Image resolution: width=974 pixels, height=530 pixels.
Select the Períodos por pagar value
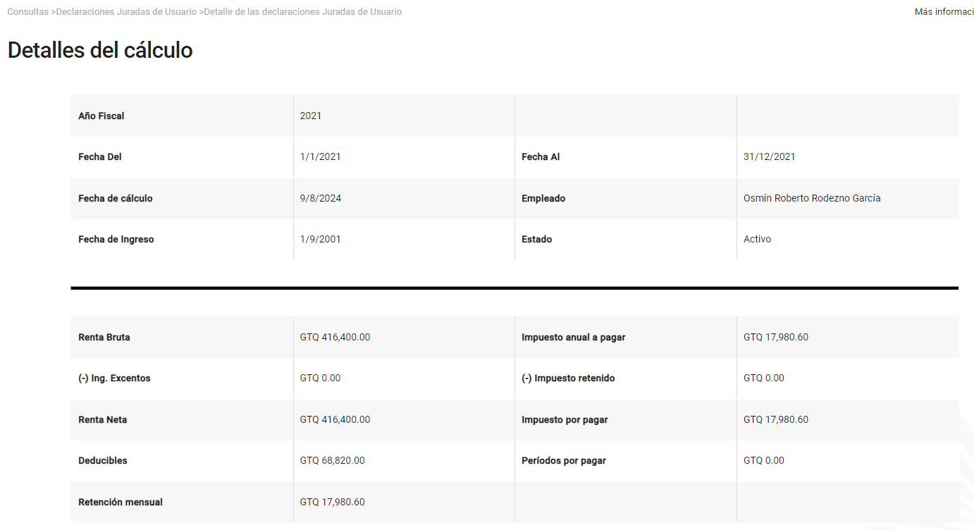click(763, 460)
